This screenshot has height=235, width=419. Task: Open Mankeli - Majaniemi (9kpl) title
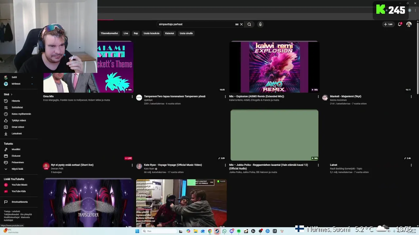tap(346, 96)
